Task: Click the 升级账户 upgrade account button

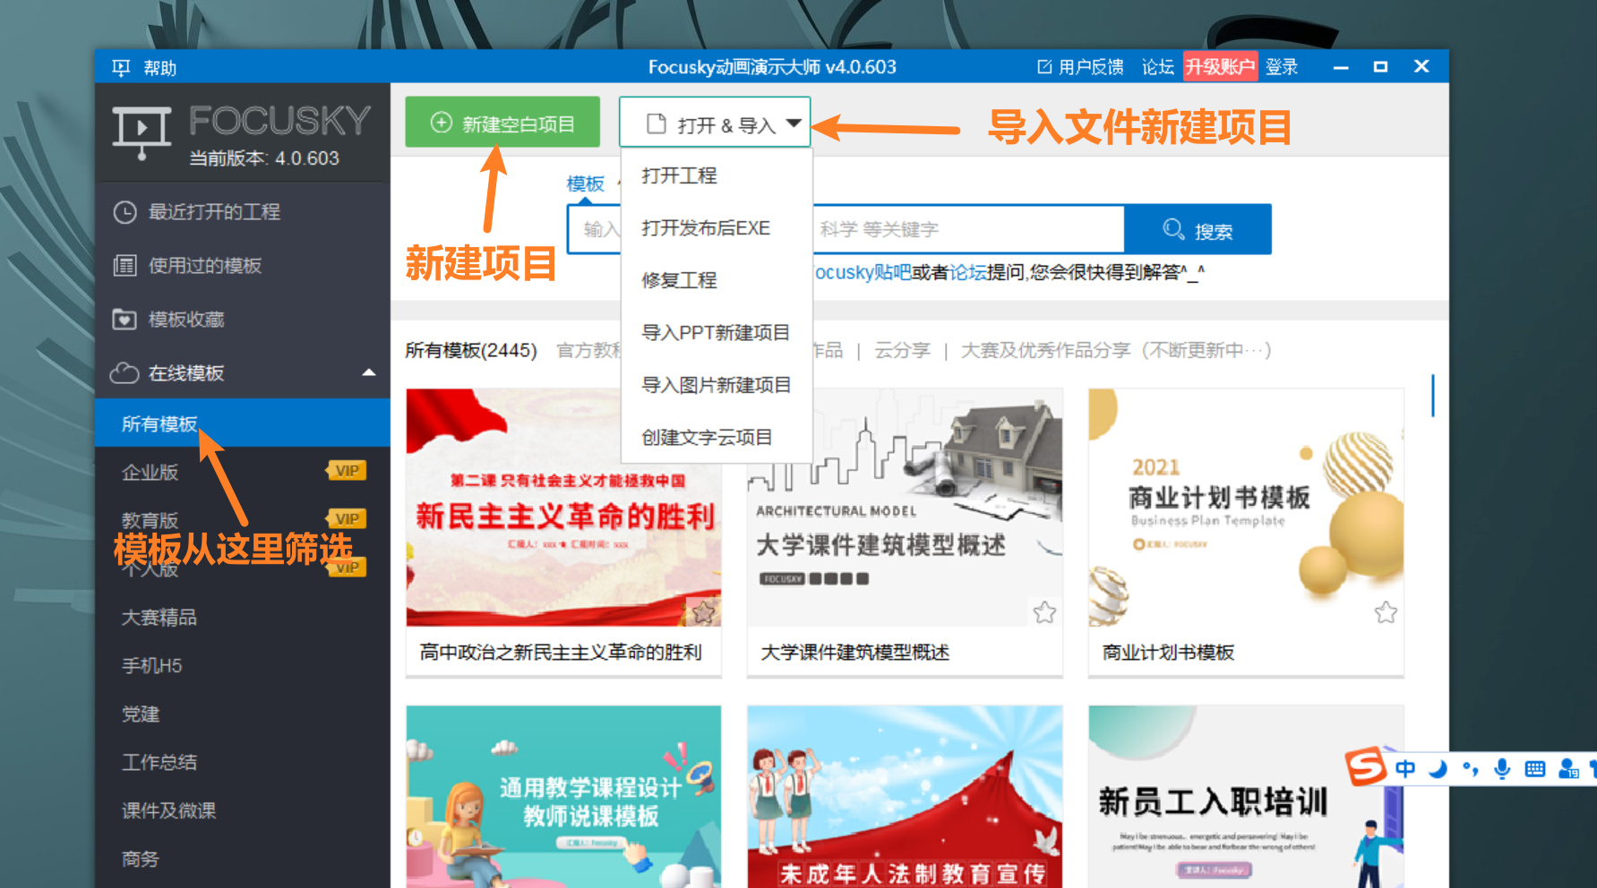Action: (1220, 66)
